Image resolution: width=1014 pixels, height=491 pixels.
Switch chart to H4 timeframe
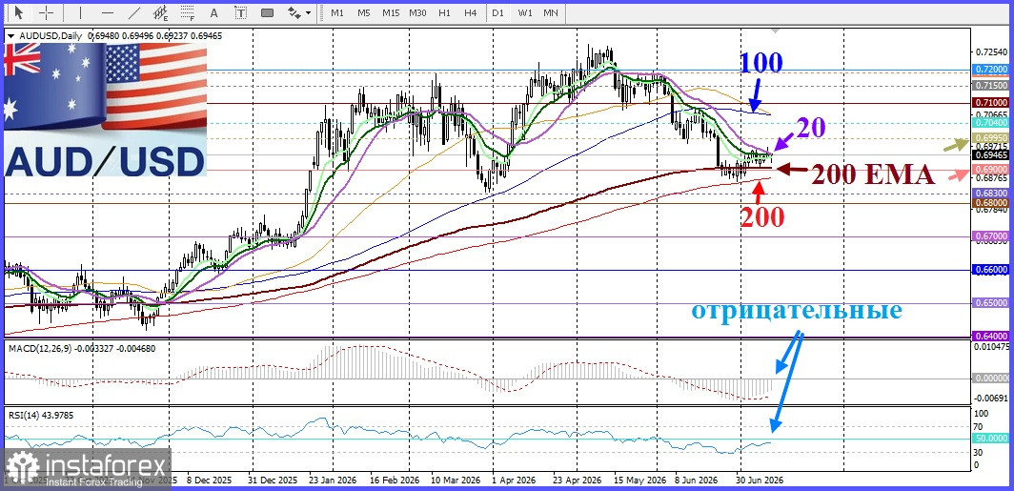point(470,12)
